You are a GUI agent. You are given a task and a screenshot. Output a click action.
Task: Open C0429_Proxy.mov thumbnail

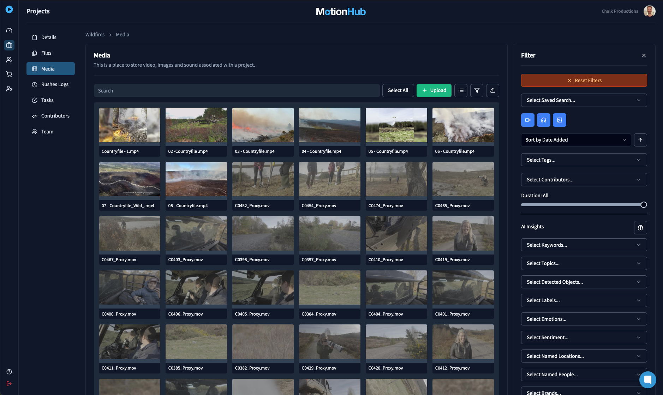(329, 342)
